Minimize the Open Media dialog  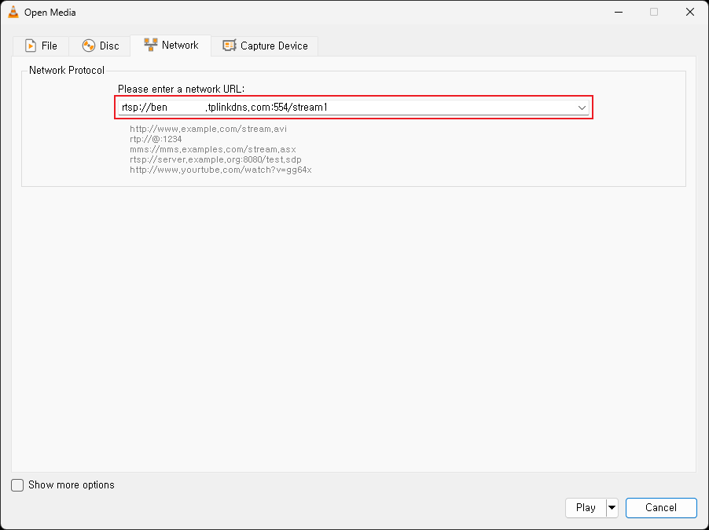617,13
